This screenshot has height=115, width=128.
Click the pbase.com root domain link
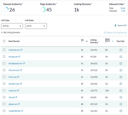click(13, 104)
